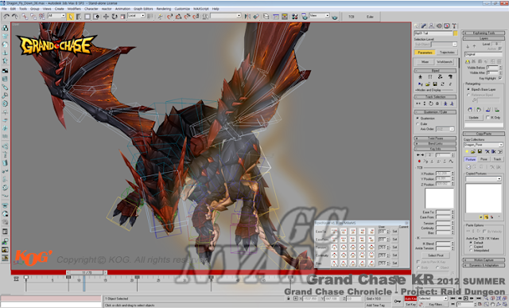509x308 pixels.
Task: Expand the Twist Poses rollout
Action: (435, 138)
